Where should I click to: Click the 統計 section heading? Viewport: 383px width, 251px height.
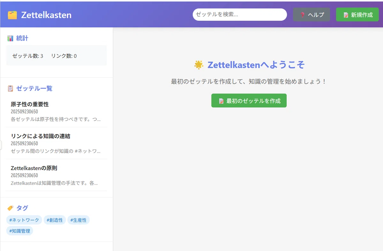[x=22, y=38]
